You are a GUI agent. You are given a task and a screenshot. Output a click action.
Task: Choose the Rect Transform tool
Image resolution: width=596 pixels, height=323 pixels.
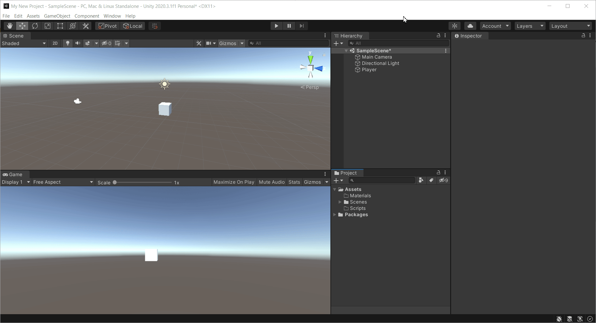click(60, 26)
